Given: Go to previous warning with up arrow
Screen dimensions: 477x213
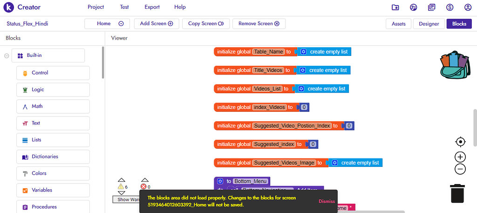Looking at the screenshot, I should pyautogui.click(x=122, y=180).
